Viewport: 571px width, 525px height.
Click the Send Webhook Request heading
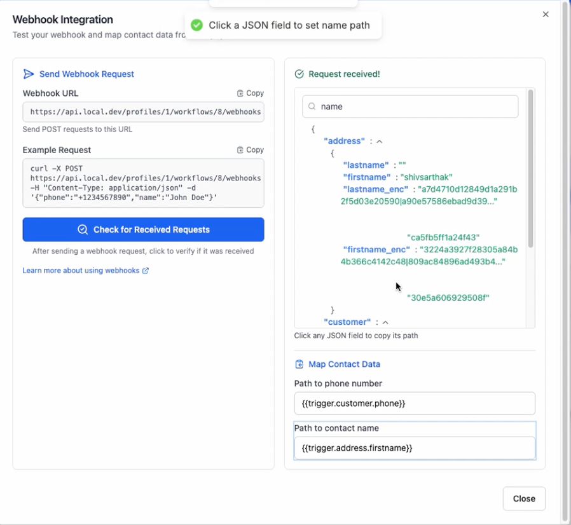[86, 74]
